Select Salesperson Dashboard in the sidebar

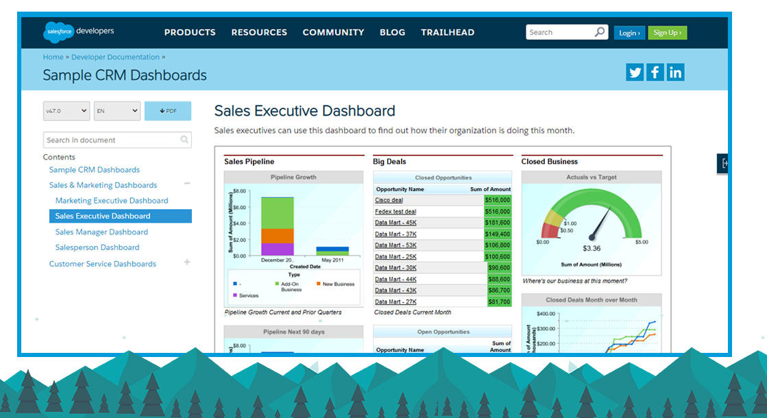coord(97,247)
